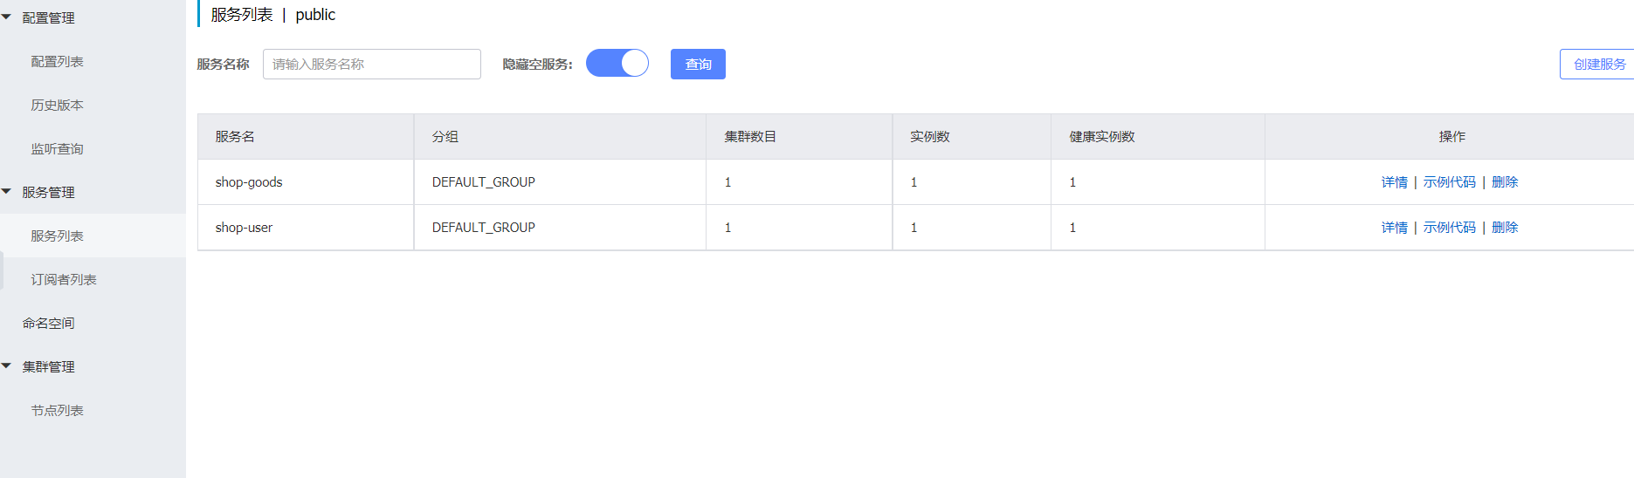
Task: Open 订阅者列表 in the sidebar
Action: pyautogui.click(x=64, y=279)
